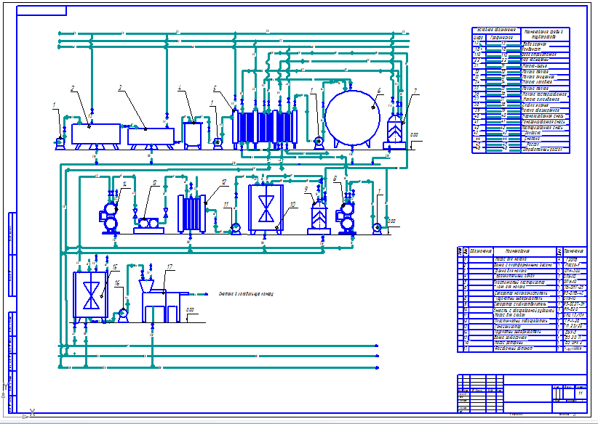
Task: Click the empty stamp box at top-left
Action: [x=41, y=11]
